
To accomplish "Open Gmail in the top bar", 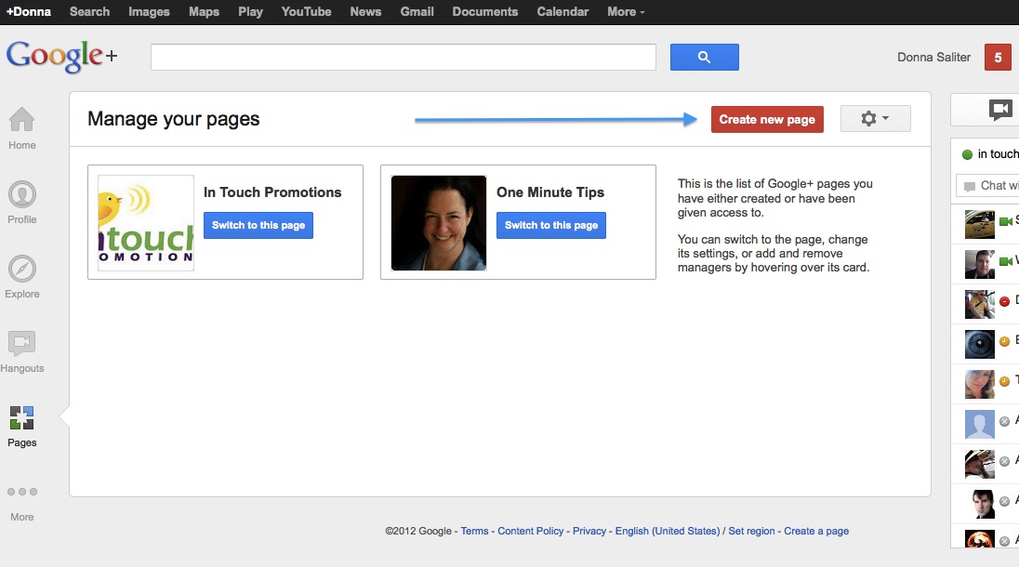I will 417,12.
